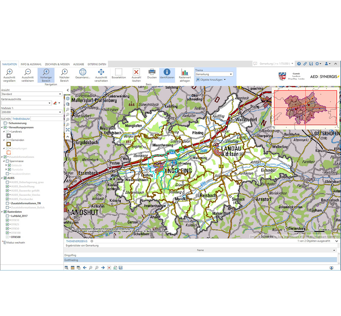Click the monitor icon at bottom right
The height and width of the screenshot is (316, 341).
point(331,268)
